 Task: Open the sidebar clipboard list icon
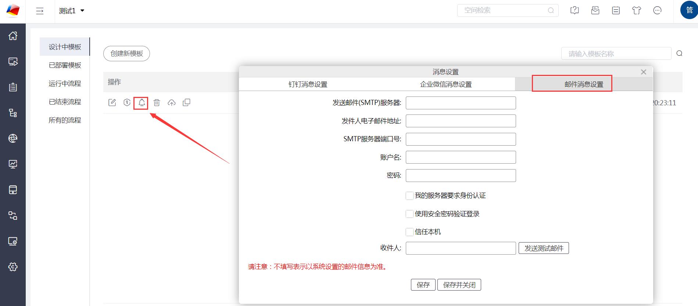[x=13, y=87]
